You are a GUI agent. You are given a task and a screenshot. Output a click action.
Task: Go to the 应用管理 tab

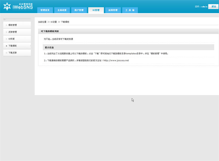click(113, 10)
